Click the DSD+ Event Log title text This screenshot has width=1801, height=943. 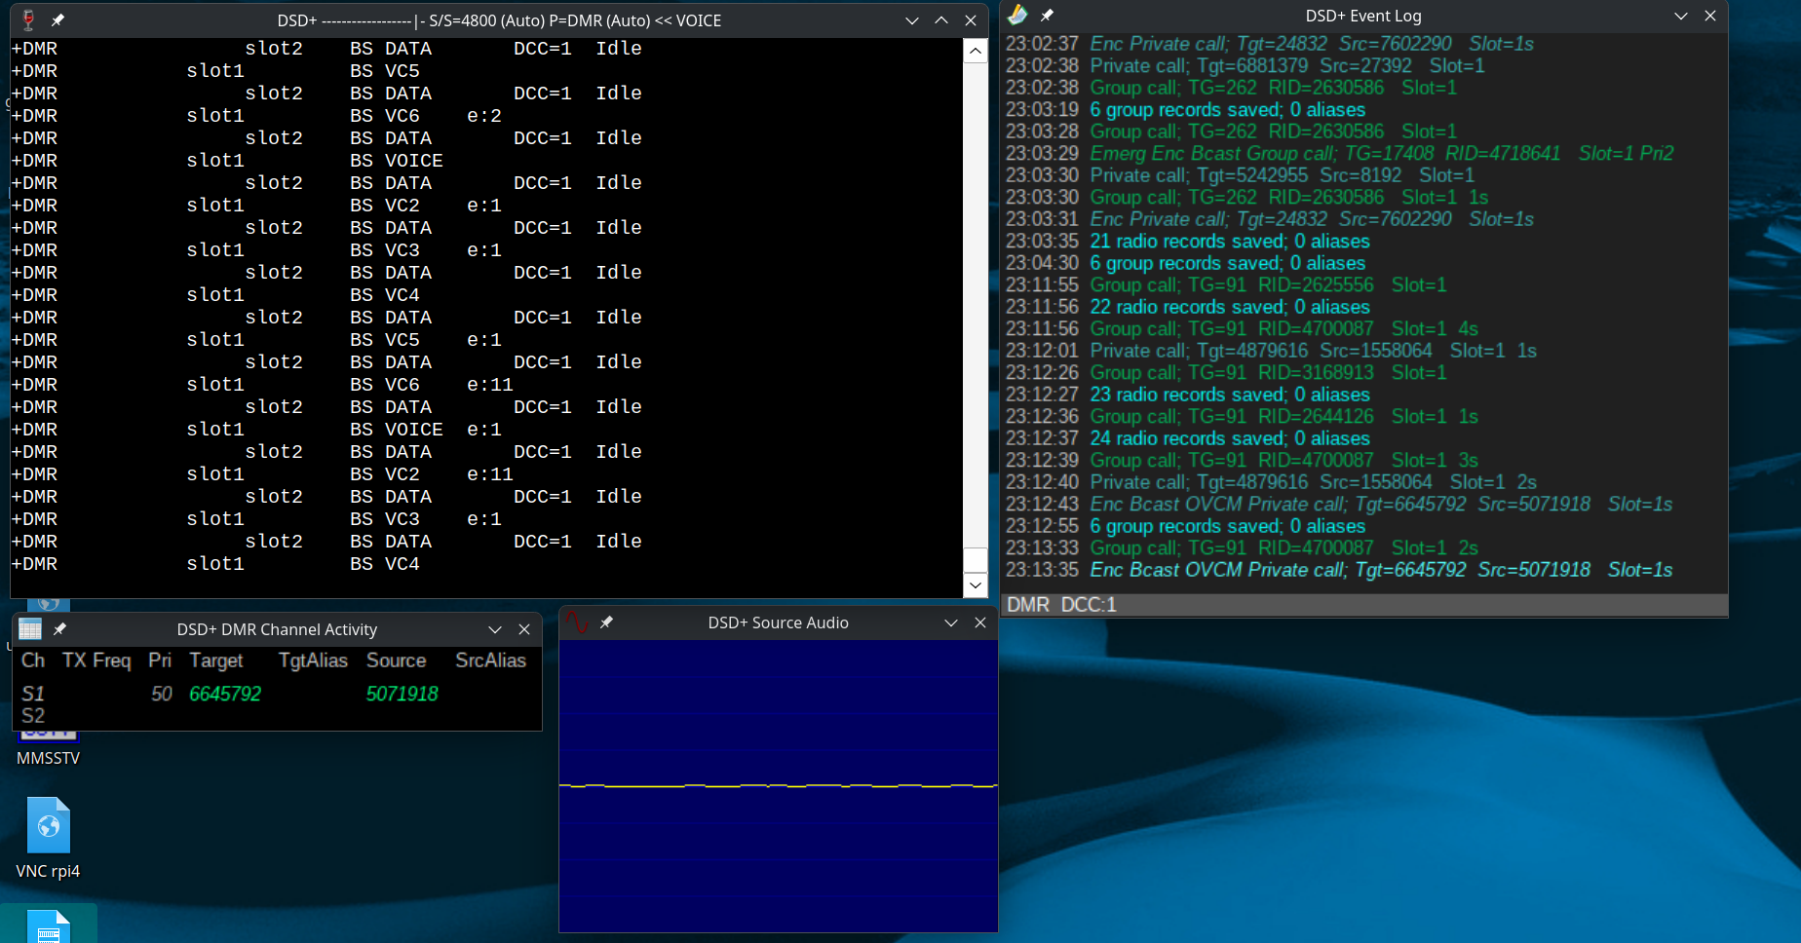tap(1363, 16)
